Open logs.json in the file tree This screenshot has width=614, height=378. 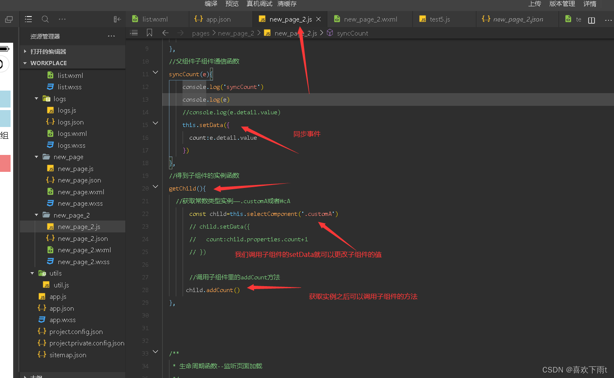point(71,122)
